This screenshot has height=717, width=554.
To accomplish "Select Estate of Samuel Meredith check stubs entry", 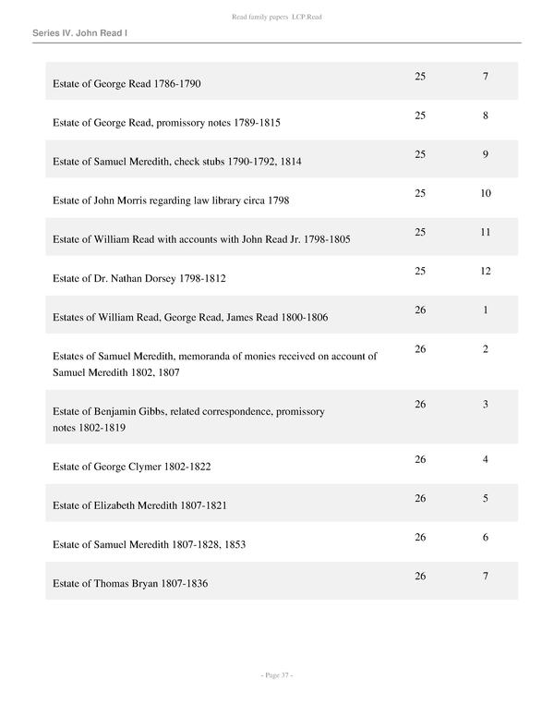I will (x=177, y=162).
